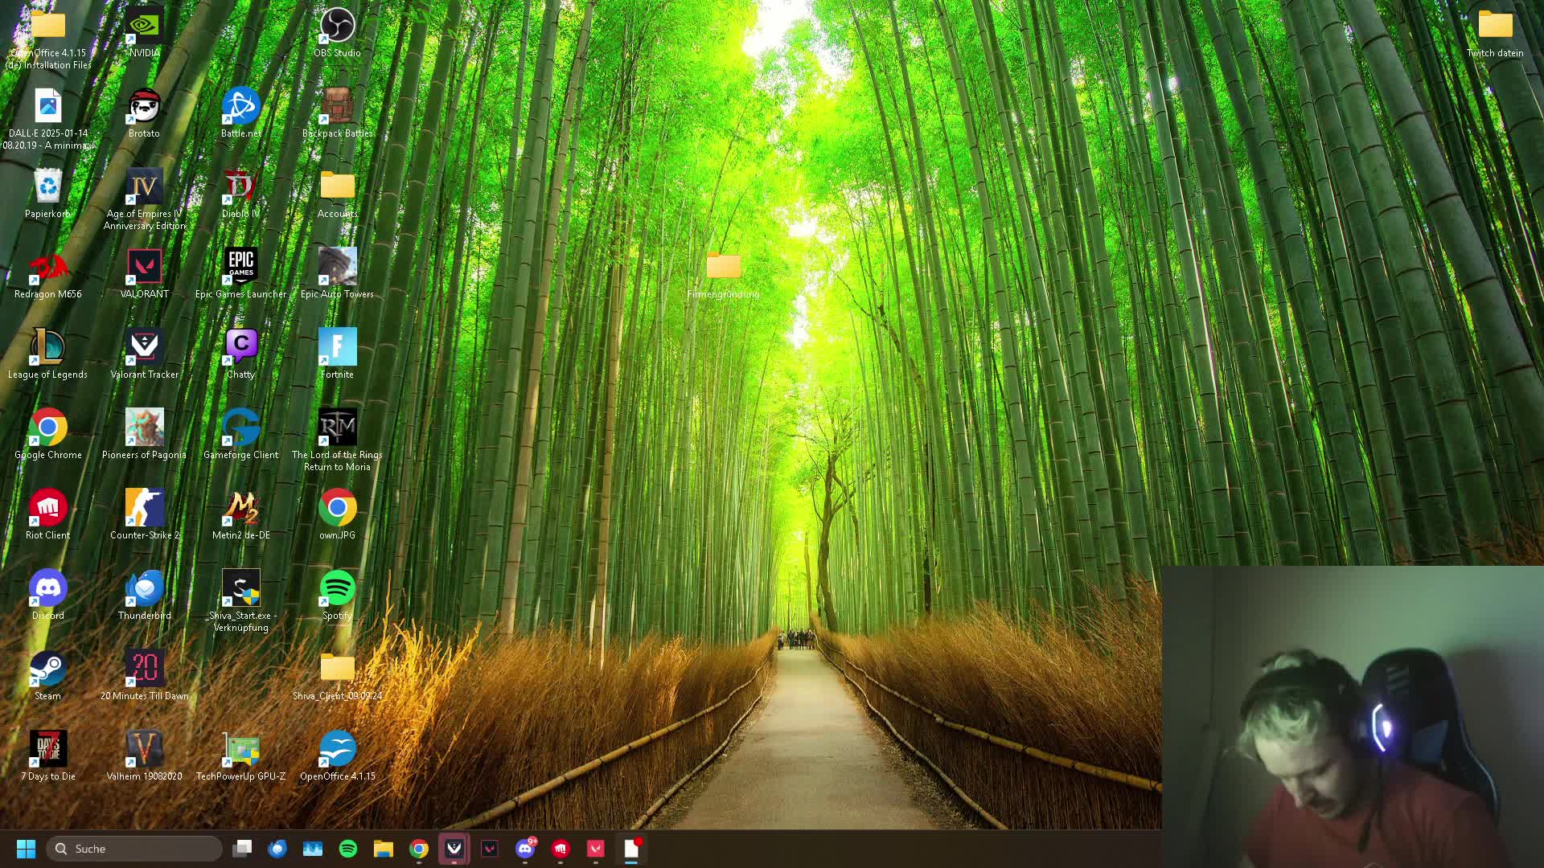1544x868 pixels.
Task: Select the Epic Auto Towers icon
Action: pos(337,273)
